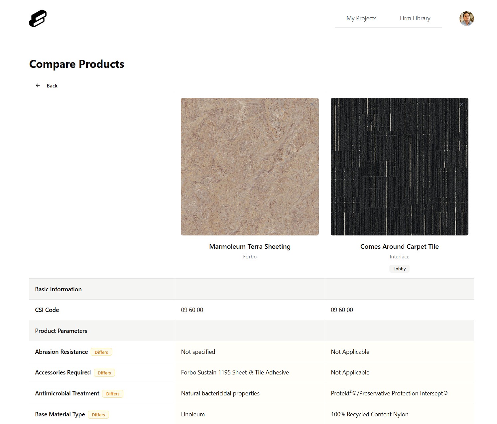Click the Forbo manufacturer name

[x=250, y=257]
